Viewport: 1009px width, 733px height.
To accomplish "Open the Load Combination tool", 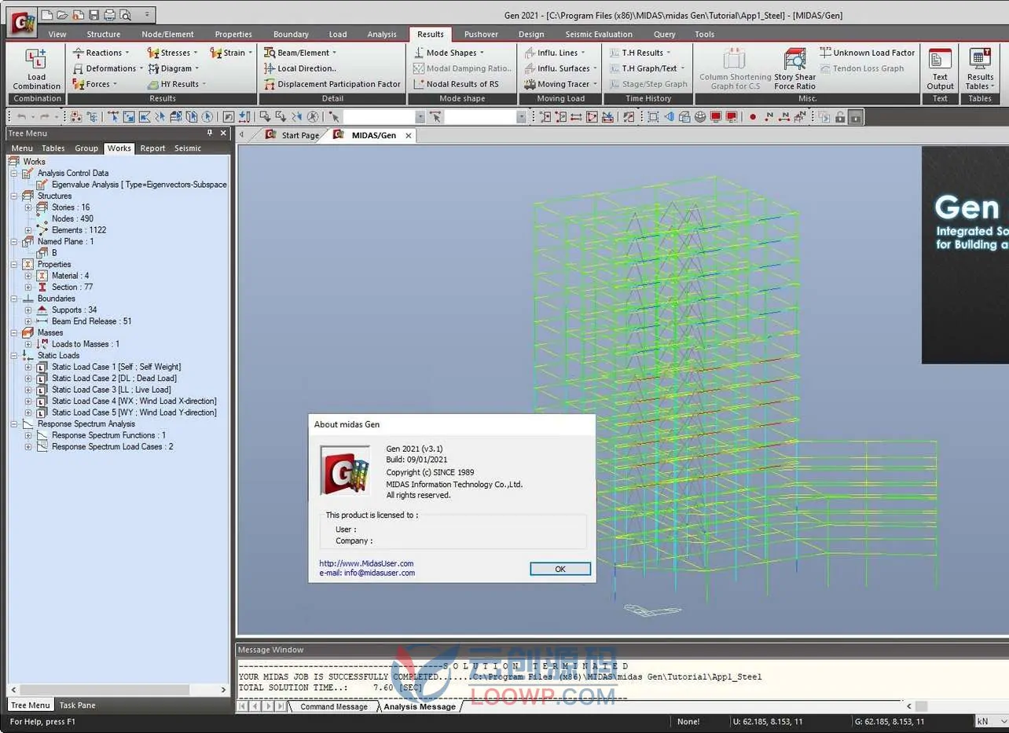I will (x=36, y=69).
